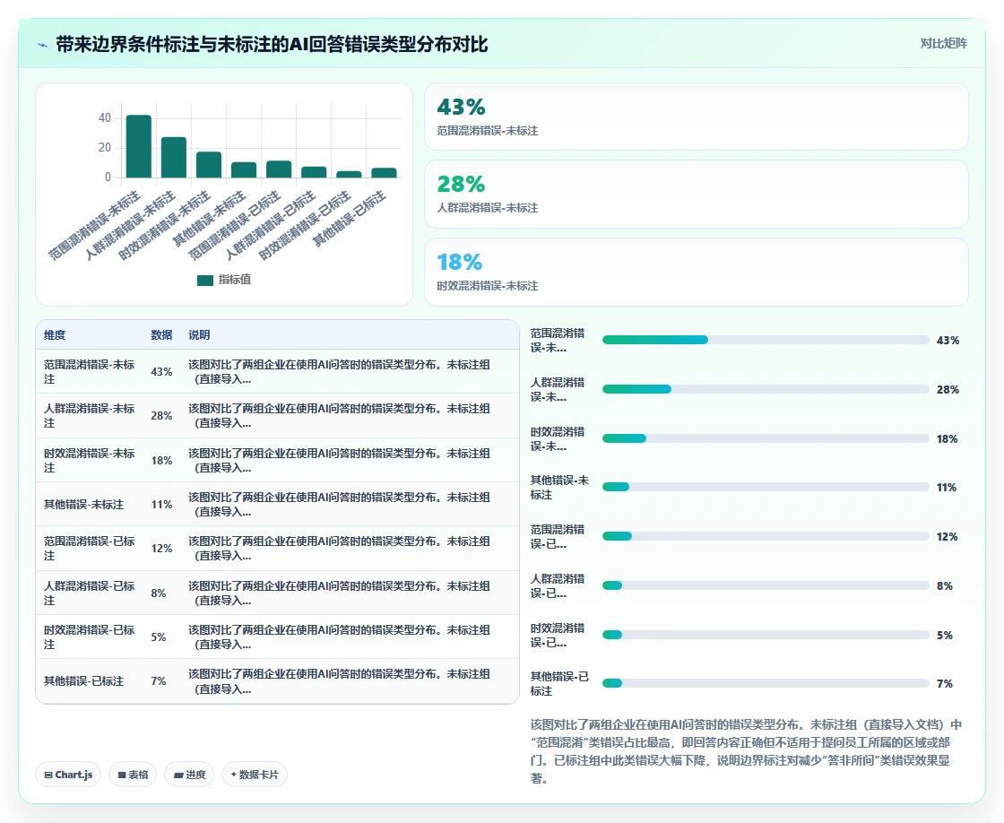The height and width of the screenshot is (823, 1004).
Task: Click the large 43% value in the first stat card
Action: [461, 107]
